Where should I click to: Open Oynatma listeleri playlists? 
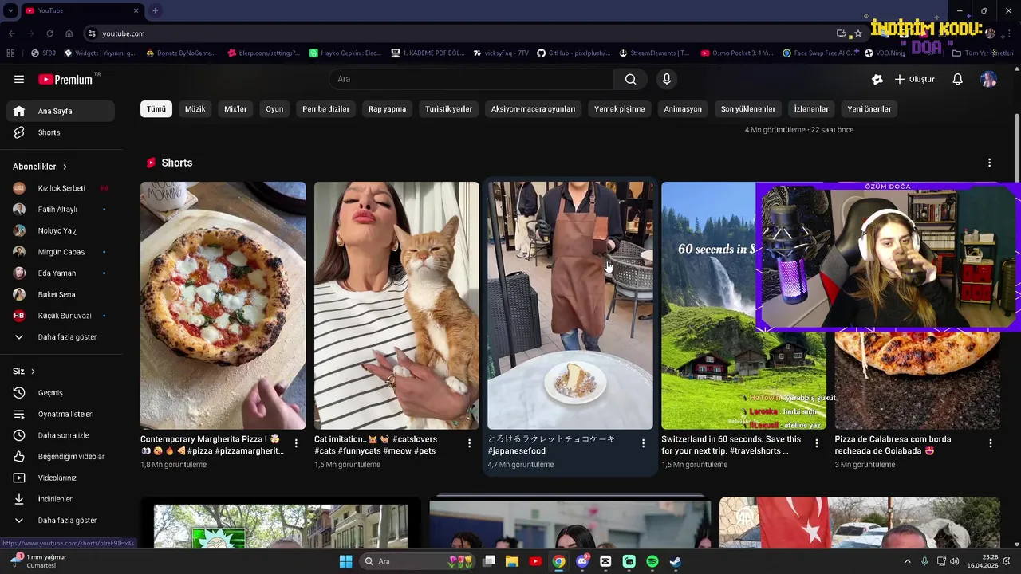click(x=61, y=414)
